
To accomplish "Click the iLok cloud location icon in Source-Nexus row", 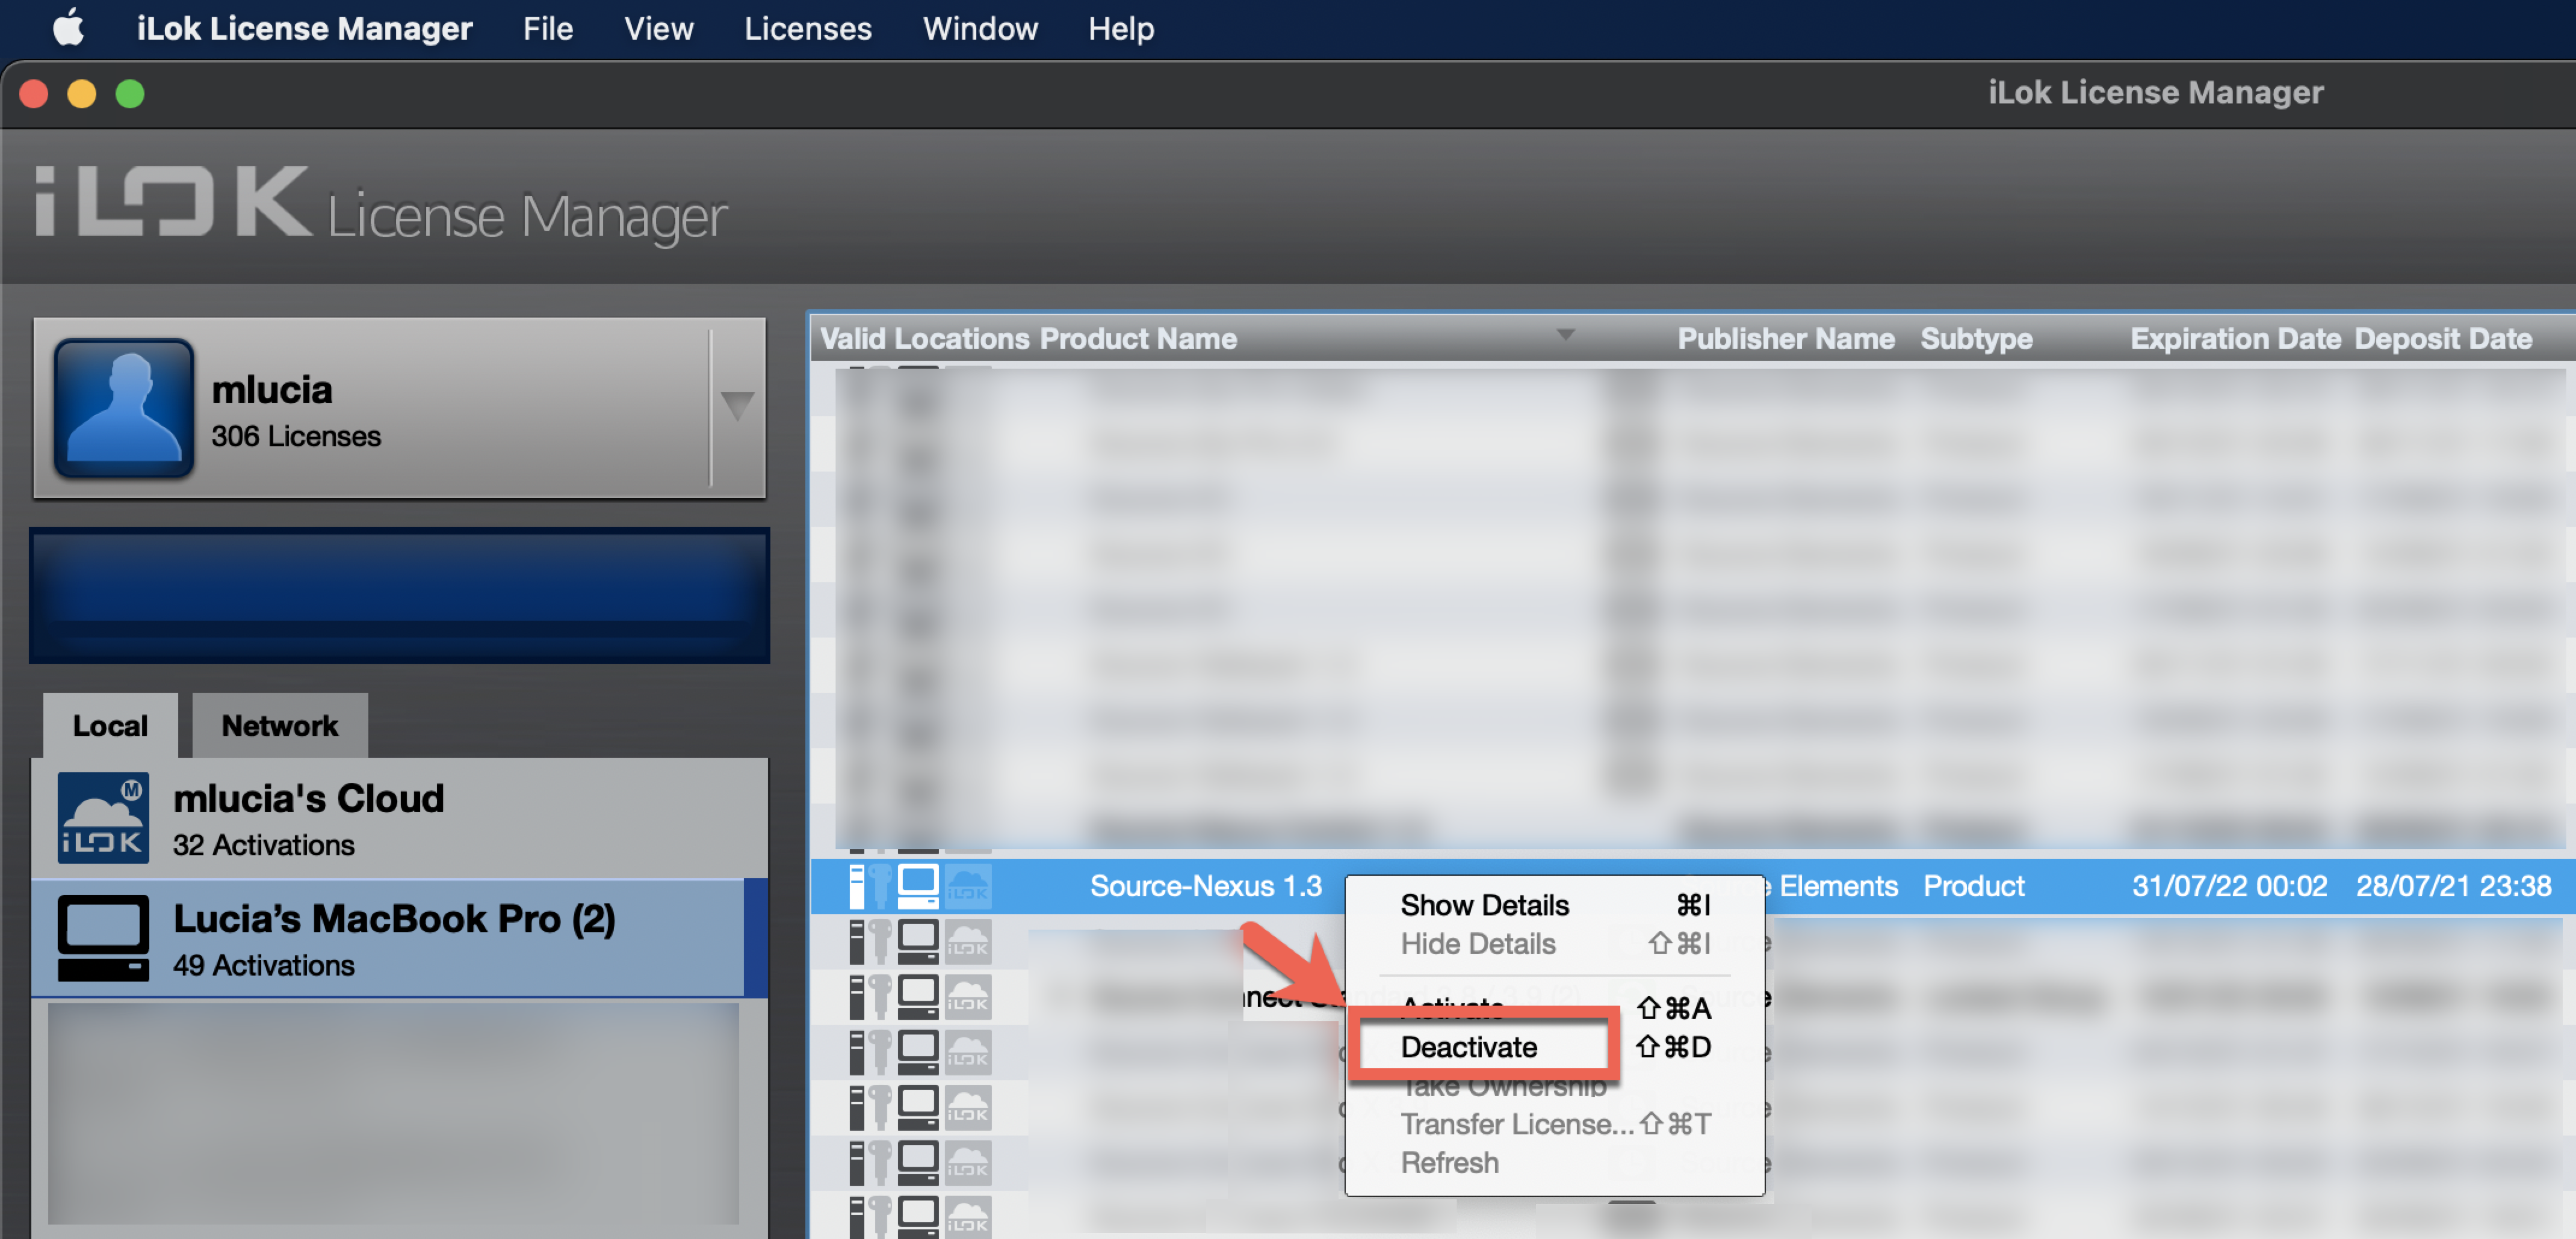I will (967, 887).
